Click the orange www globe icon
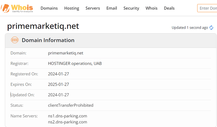 pos(15,40)
